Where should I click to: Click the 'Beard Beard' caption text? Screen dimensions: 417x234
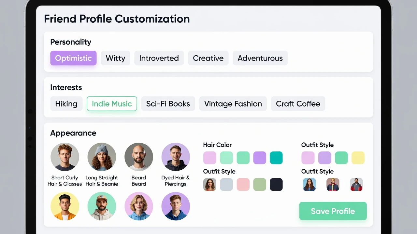[139, 181]
